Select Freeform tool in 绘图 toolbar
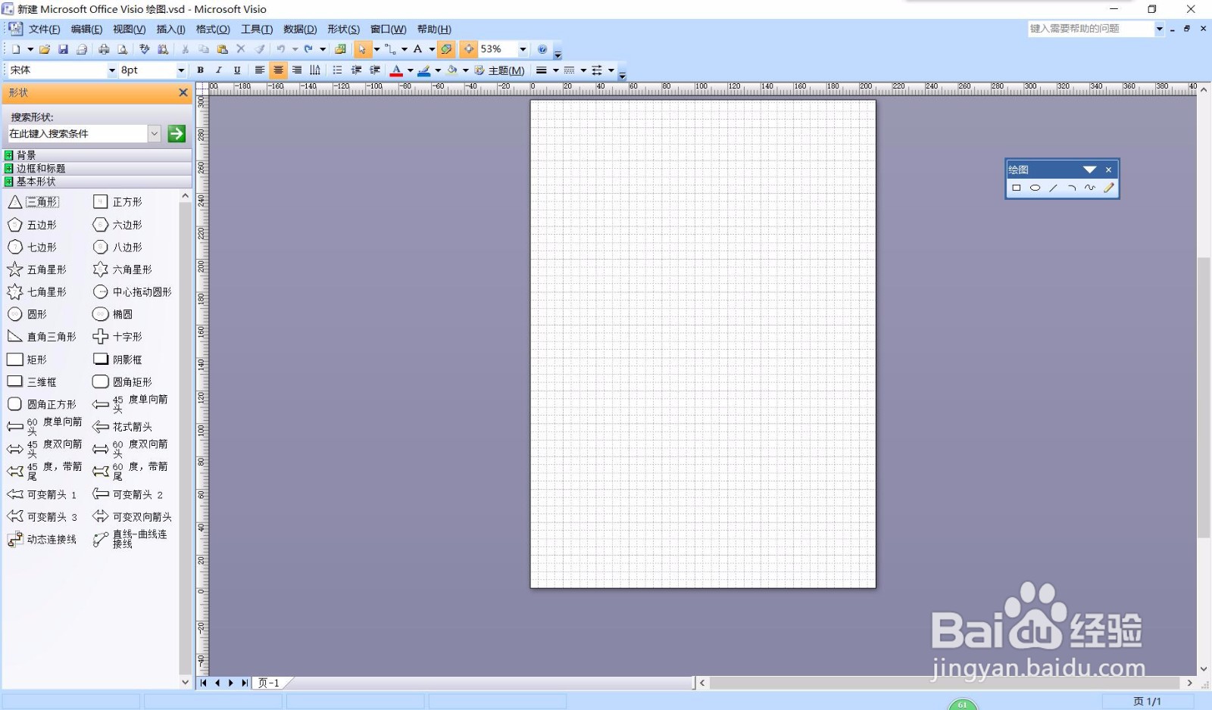 (x=1089, y=188)
